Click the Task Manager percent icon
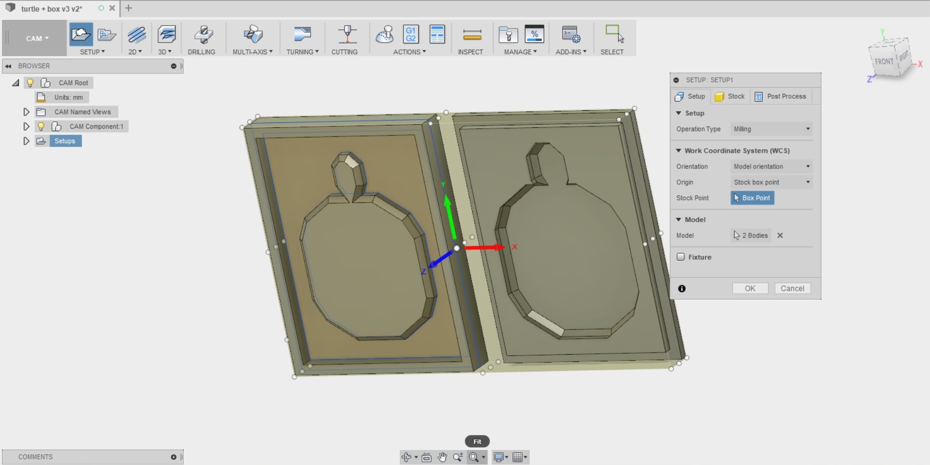This screenshot has width=930, height=465. coord(534,35)
